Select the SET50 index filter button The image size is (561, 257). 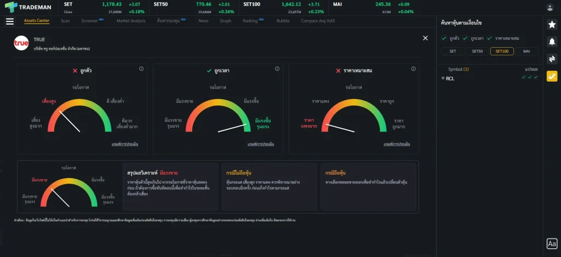(477, 51)
